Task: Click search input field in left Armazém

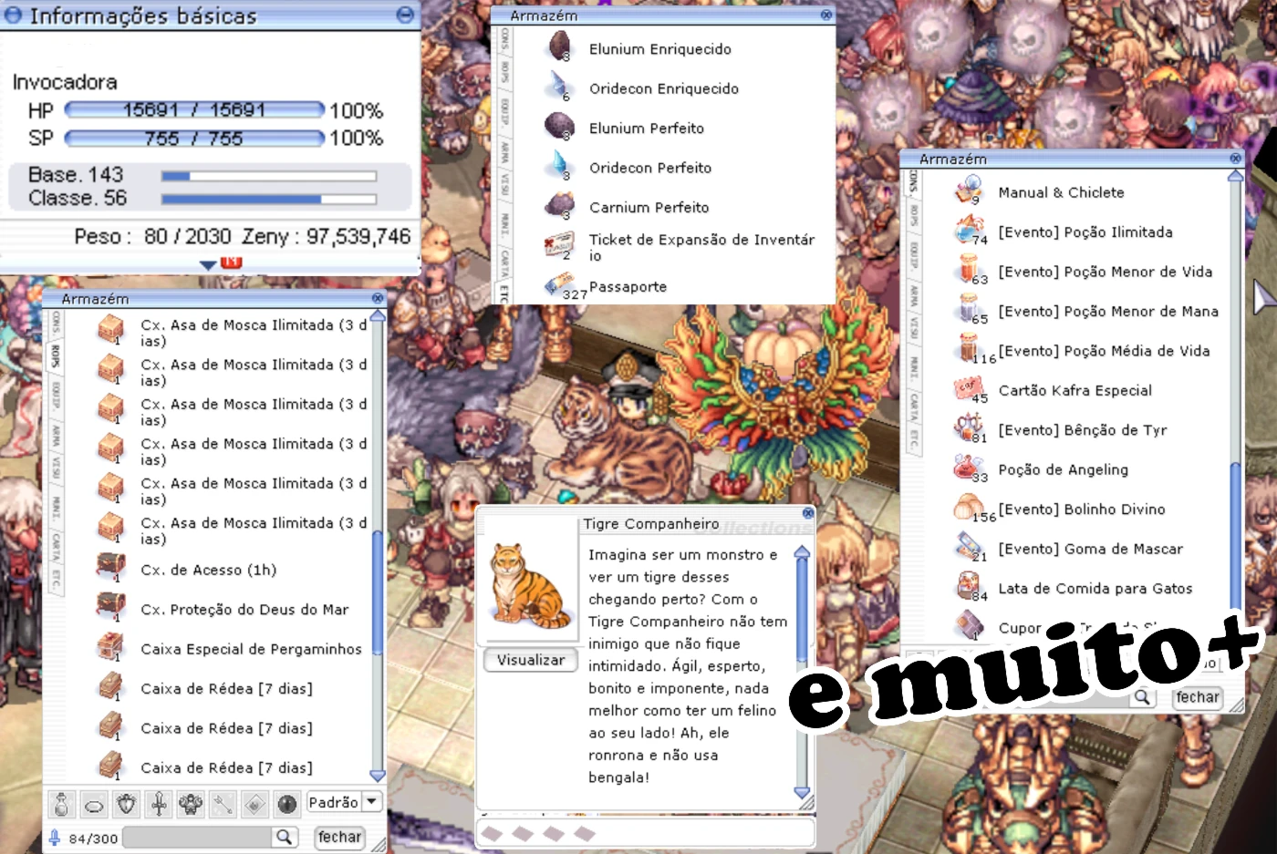Action: (199, 837)
